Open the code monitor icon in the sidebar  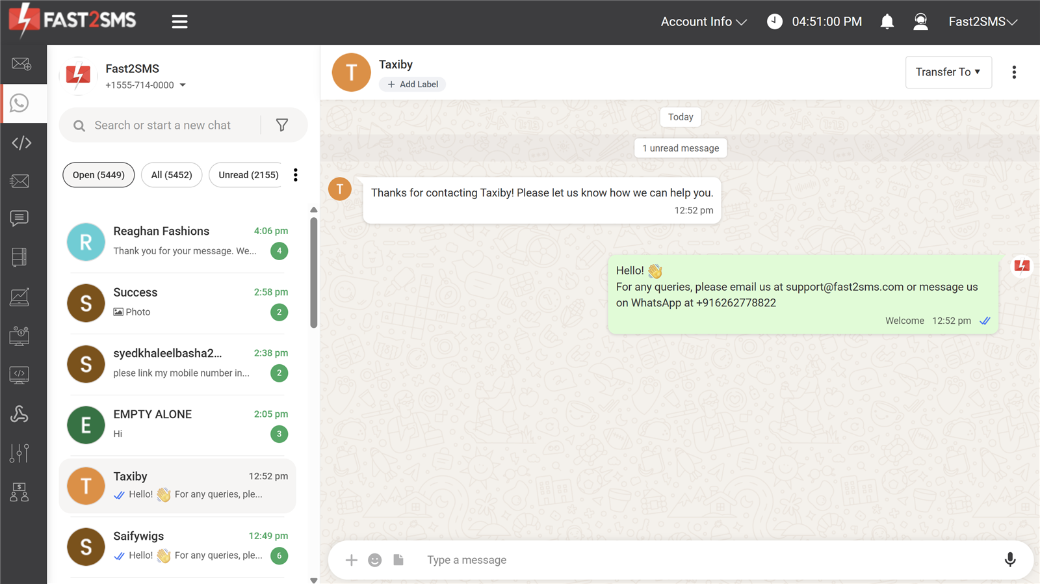pyautogui.click(x=19, y=375)
